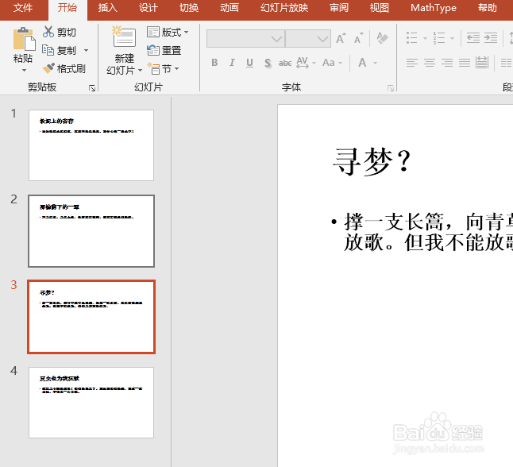Open the Help (帮助) tab
Screen dimensions: 513x467
(487, 8)
